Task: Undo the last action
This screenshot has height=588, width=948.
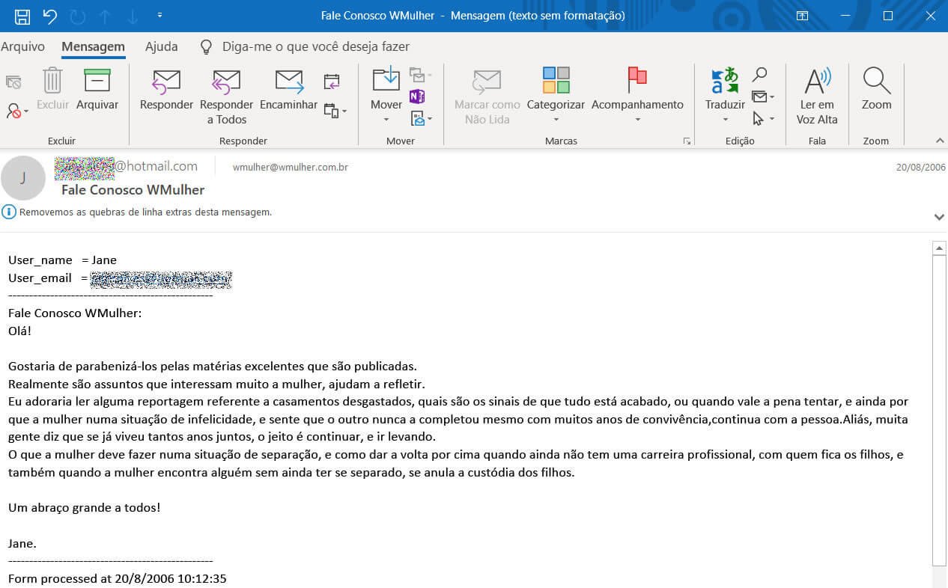Action: 49,16
